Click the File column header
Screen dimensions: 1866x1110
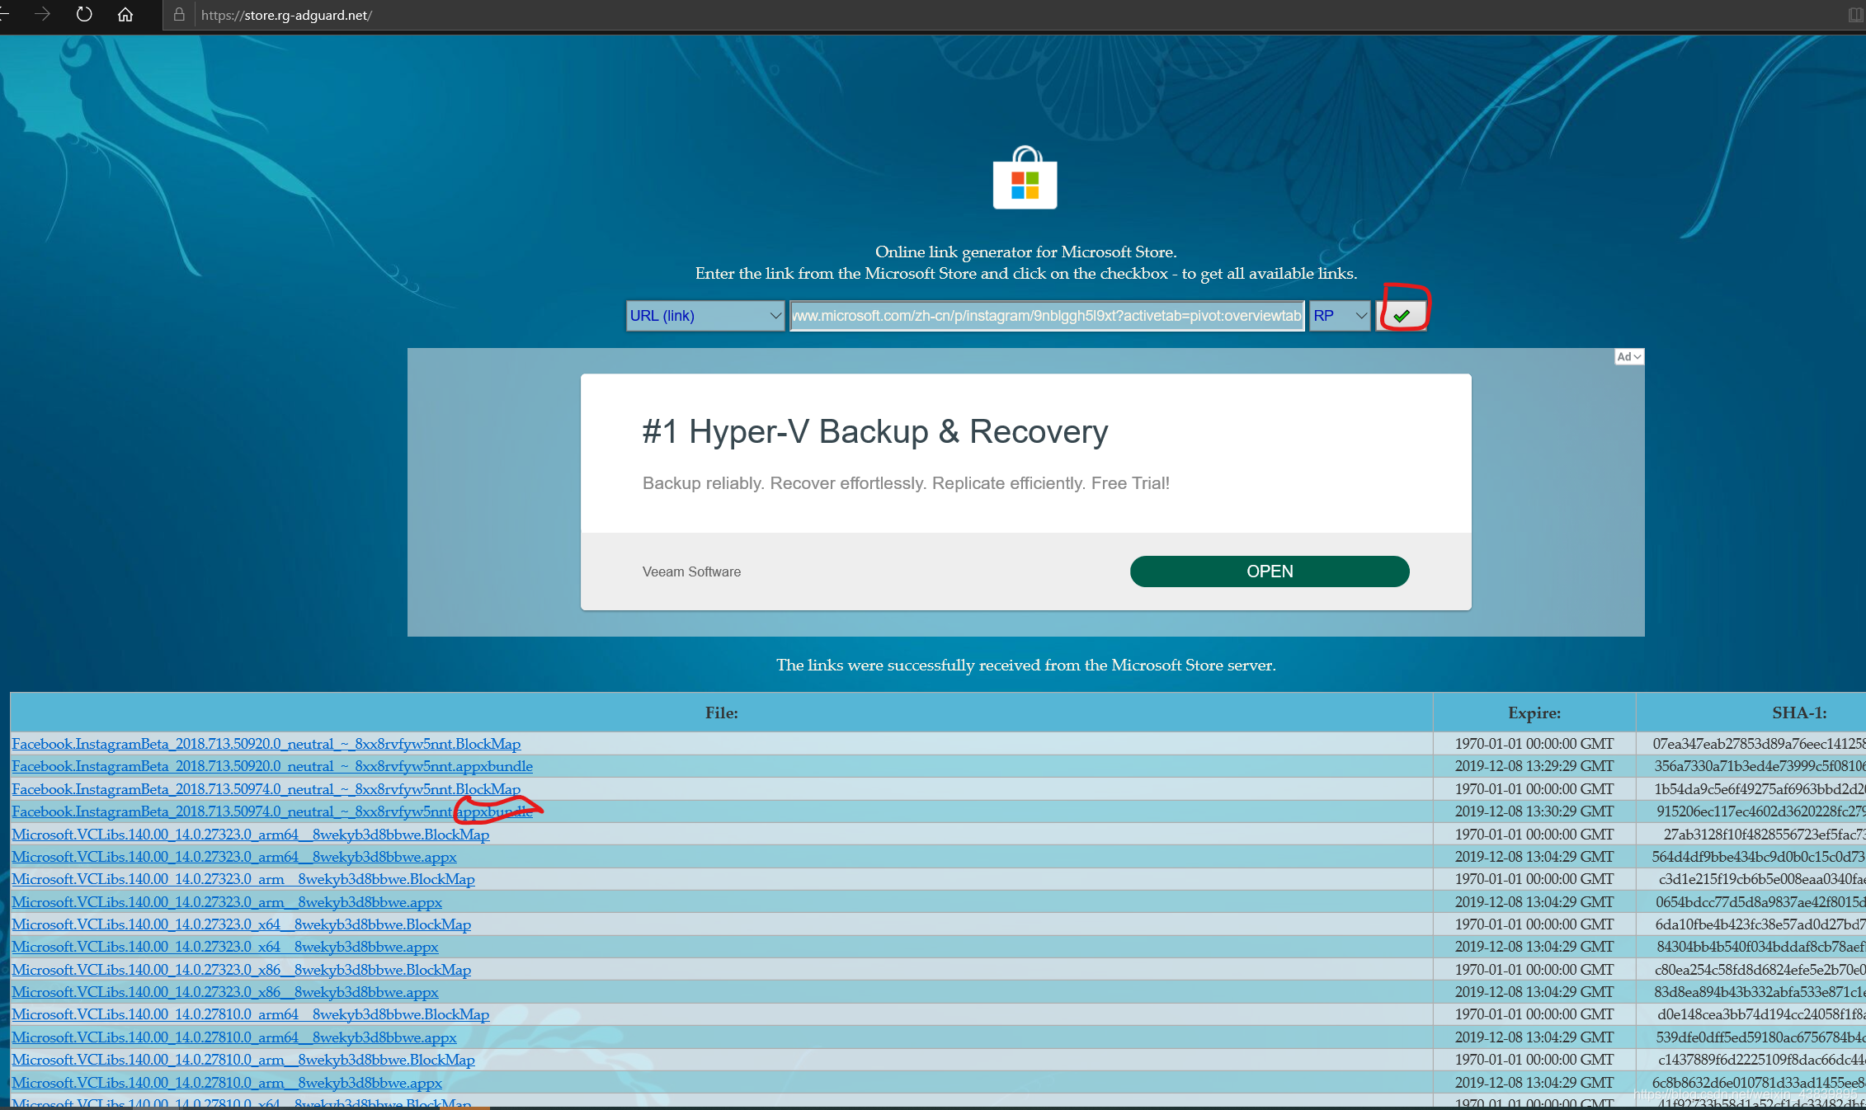click(x=721, y=713)
